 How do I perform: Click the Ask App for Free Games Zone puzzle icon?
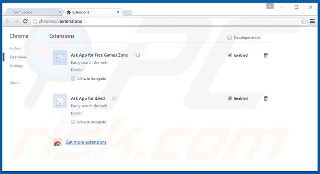(60, 57)
